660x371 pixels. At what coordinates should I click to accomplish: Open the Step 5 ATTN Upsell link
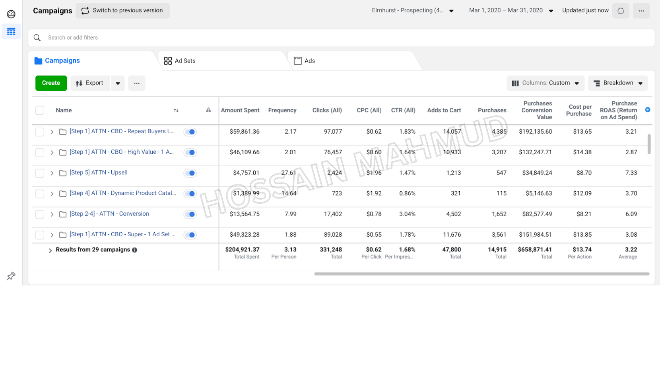coord(98,172)
